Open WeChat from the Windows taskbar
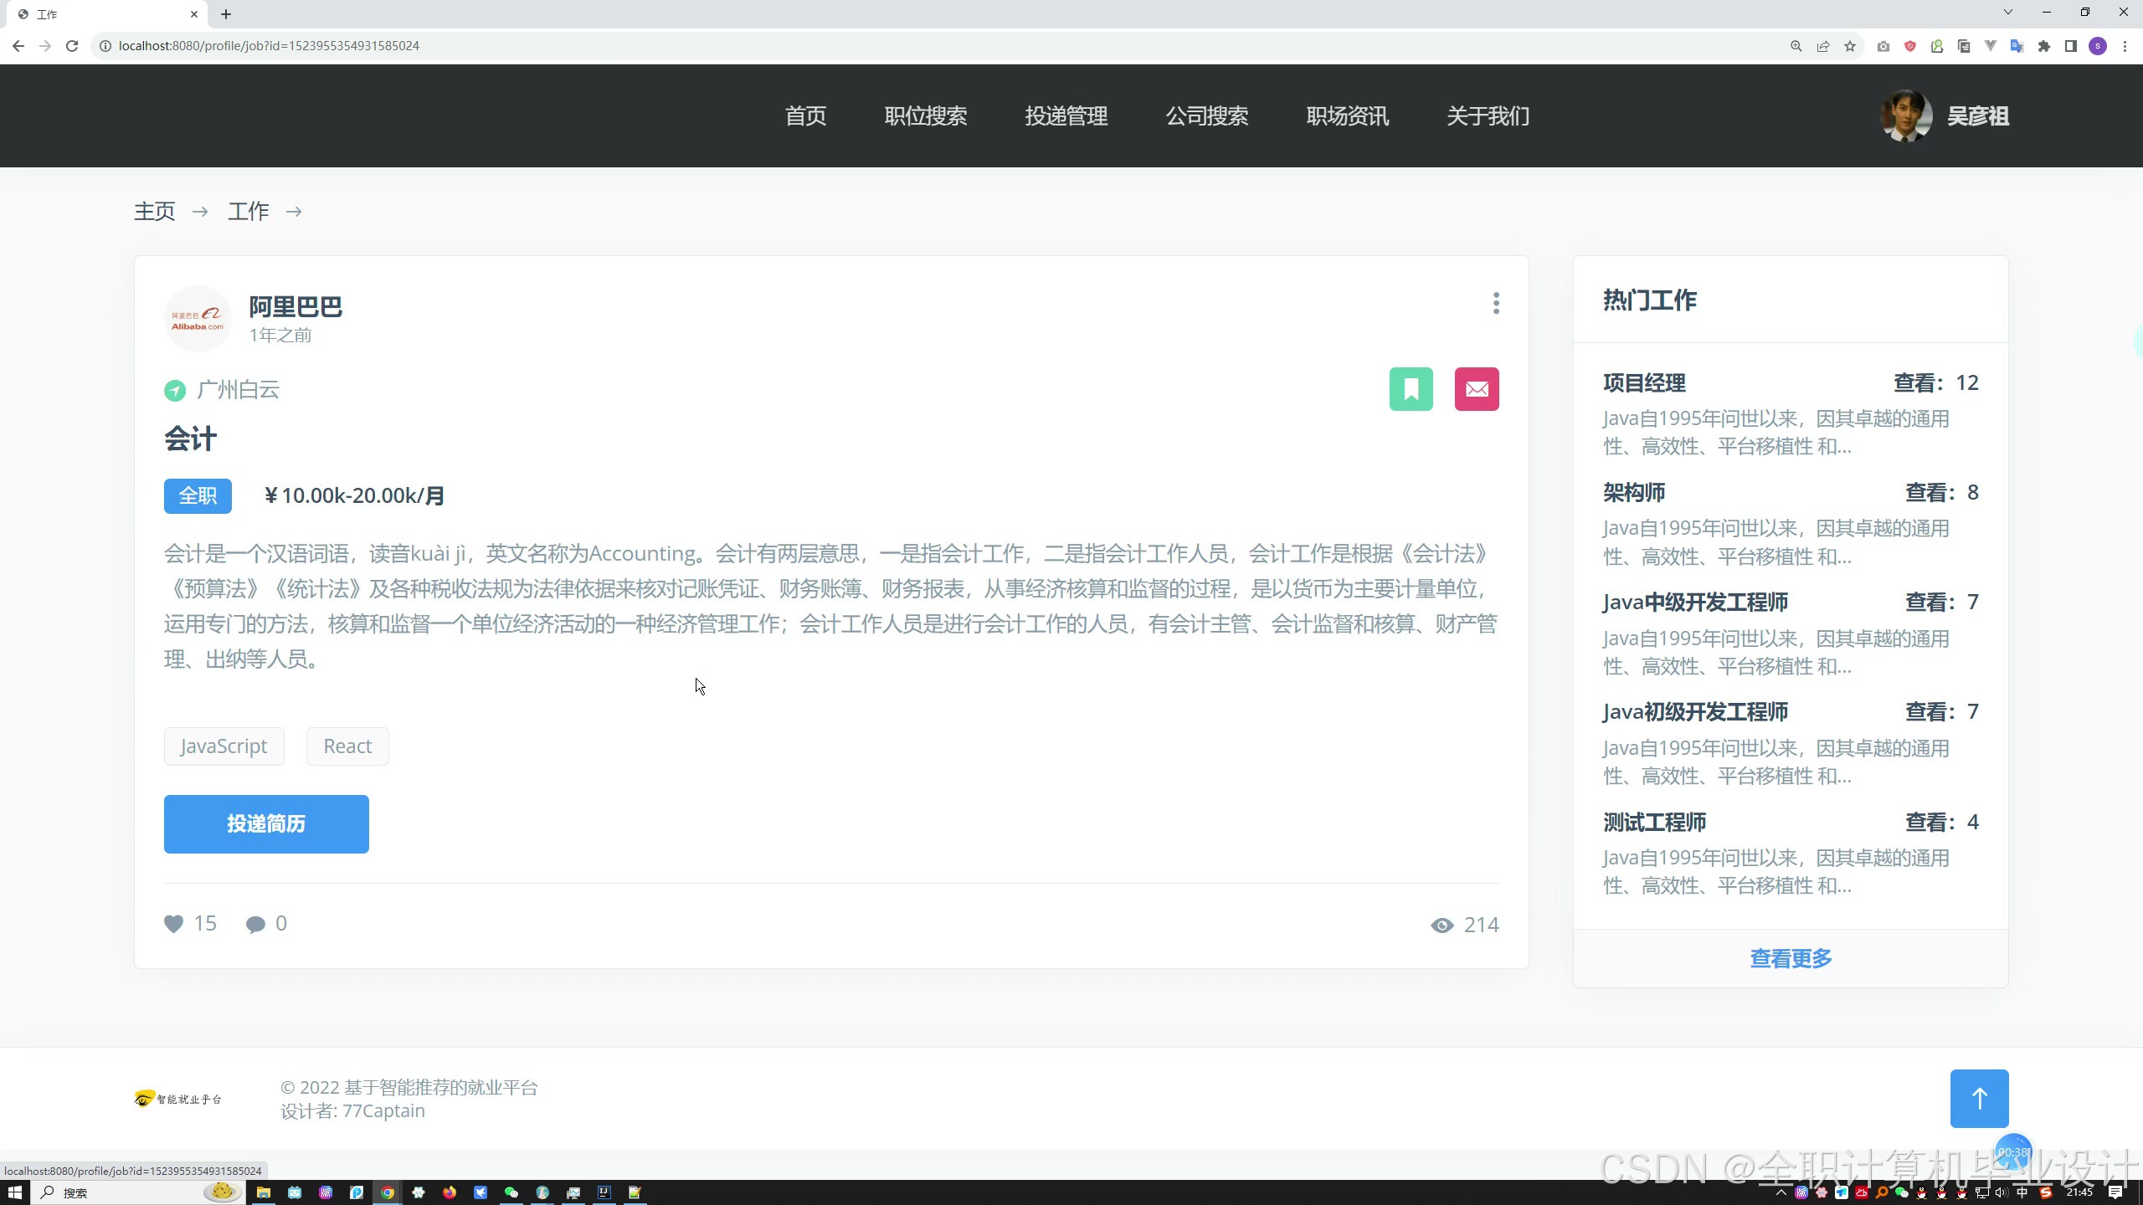 (x=511, y=1192)
